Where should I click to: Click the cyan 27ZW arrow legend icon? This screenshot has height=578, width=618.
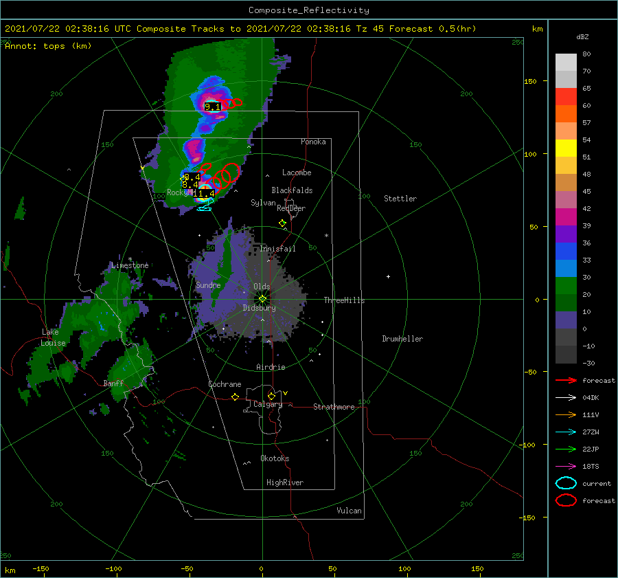point(566,432)
